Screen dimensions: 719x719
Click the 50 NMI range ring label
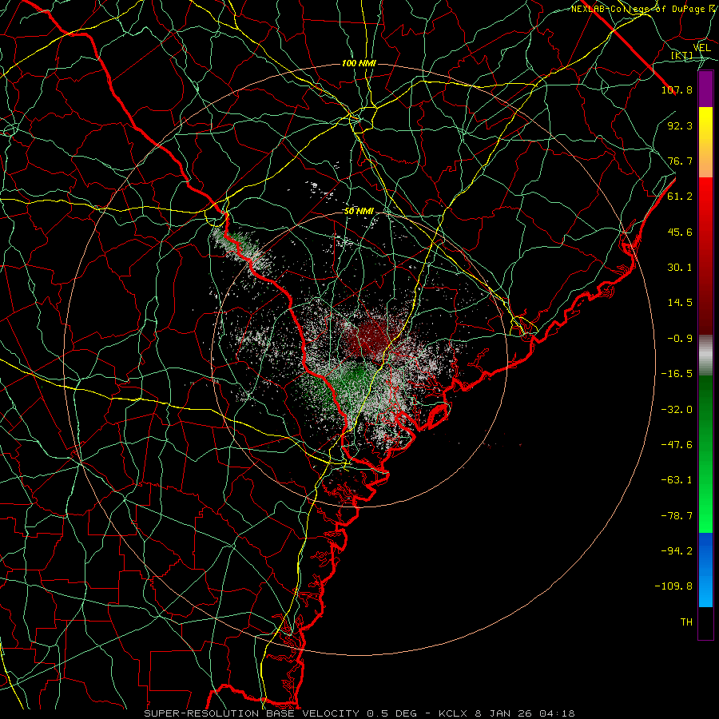tap(359, 212)
